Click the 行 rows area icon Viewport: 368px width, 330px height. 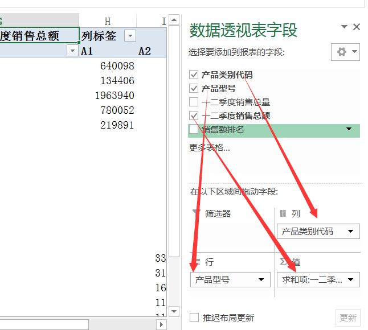point(197,262)
